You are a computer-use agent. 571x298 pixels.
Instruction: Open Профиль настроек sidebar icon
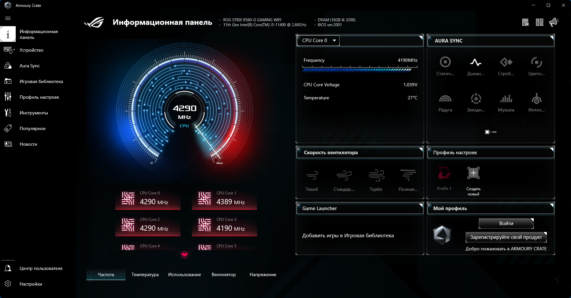point(8,97)
